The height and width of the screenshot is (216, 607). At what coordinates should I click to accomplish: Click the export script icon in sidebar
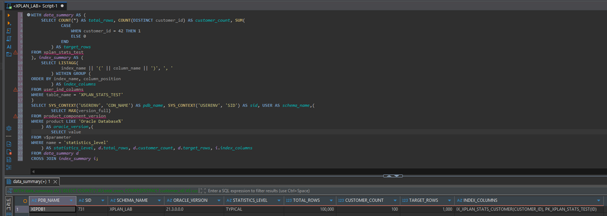click(9, 159)
